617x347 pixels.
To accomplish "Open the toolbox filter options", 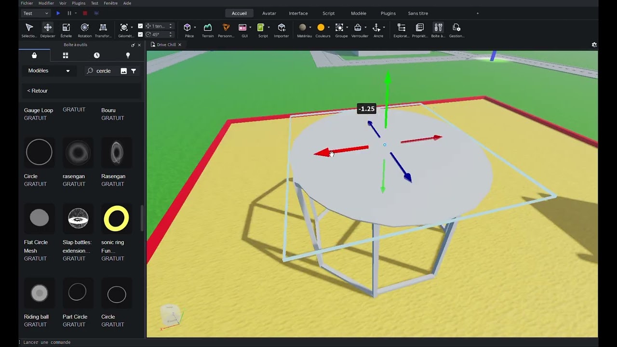I will click(x=134, y=71).
